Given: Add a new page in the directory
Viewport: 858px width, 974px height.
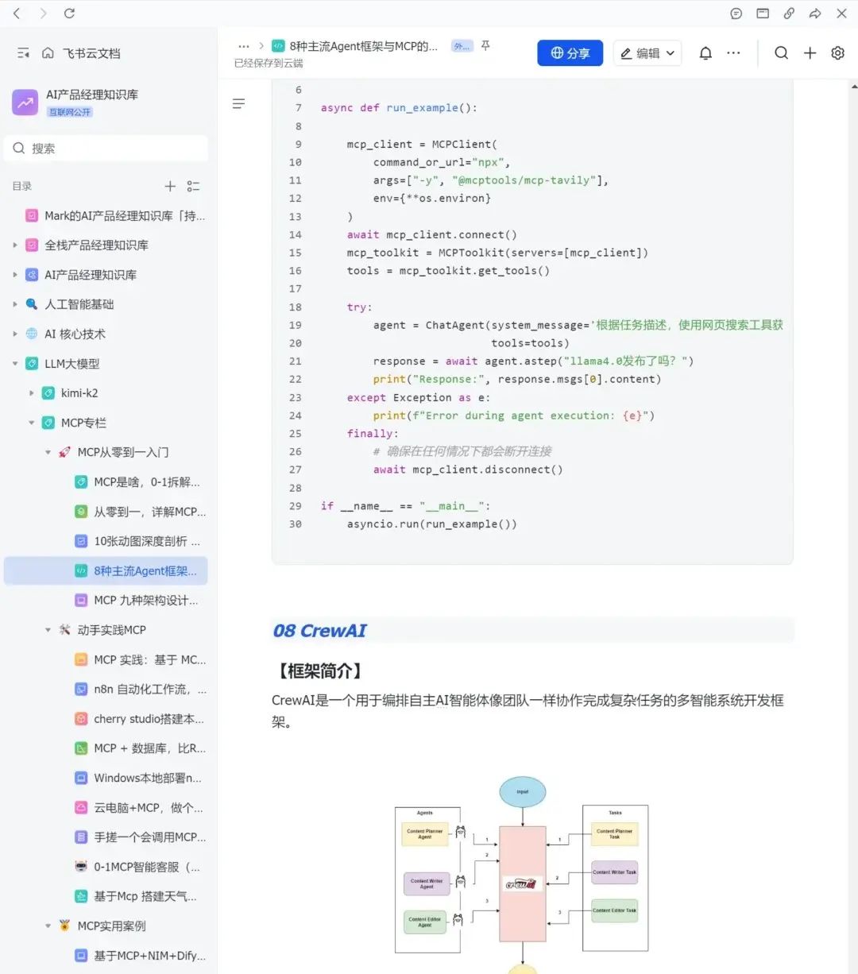Looking at the screenshot, I should (169, 186).
